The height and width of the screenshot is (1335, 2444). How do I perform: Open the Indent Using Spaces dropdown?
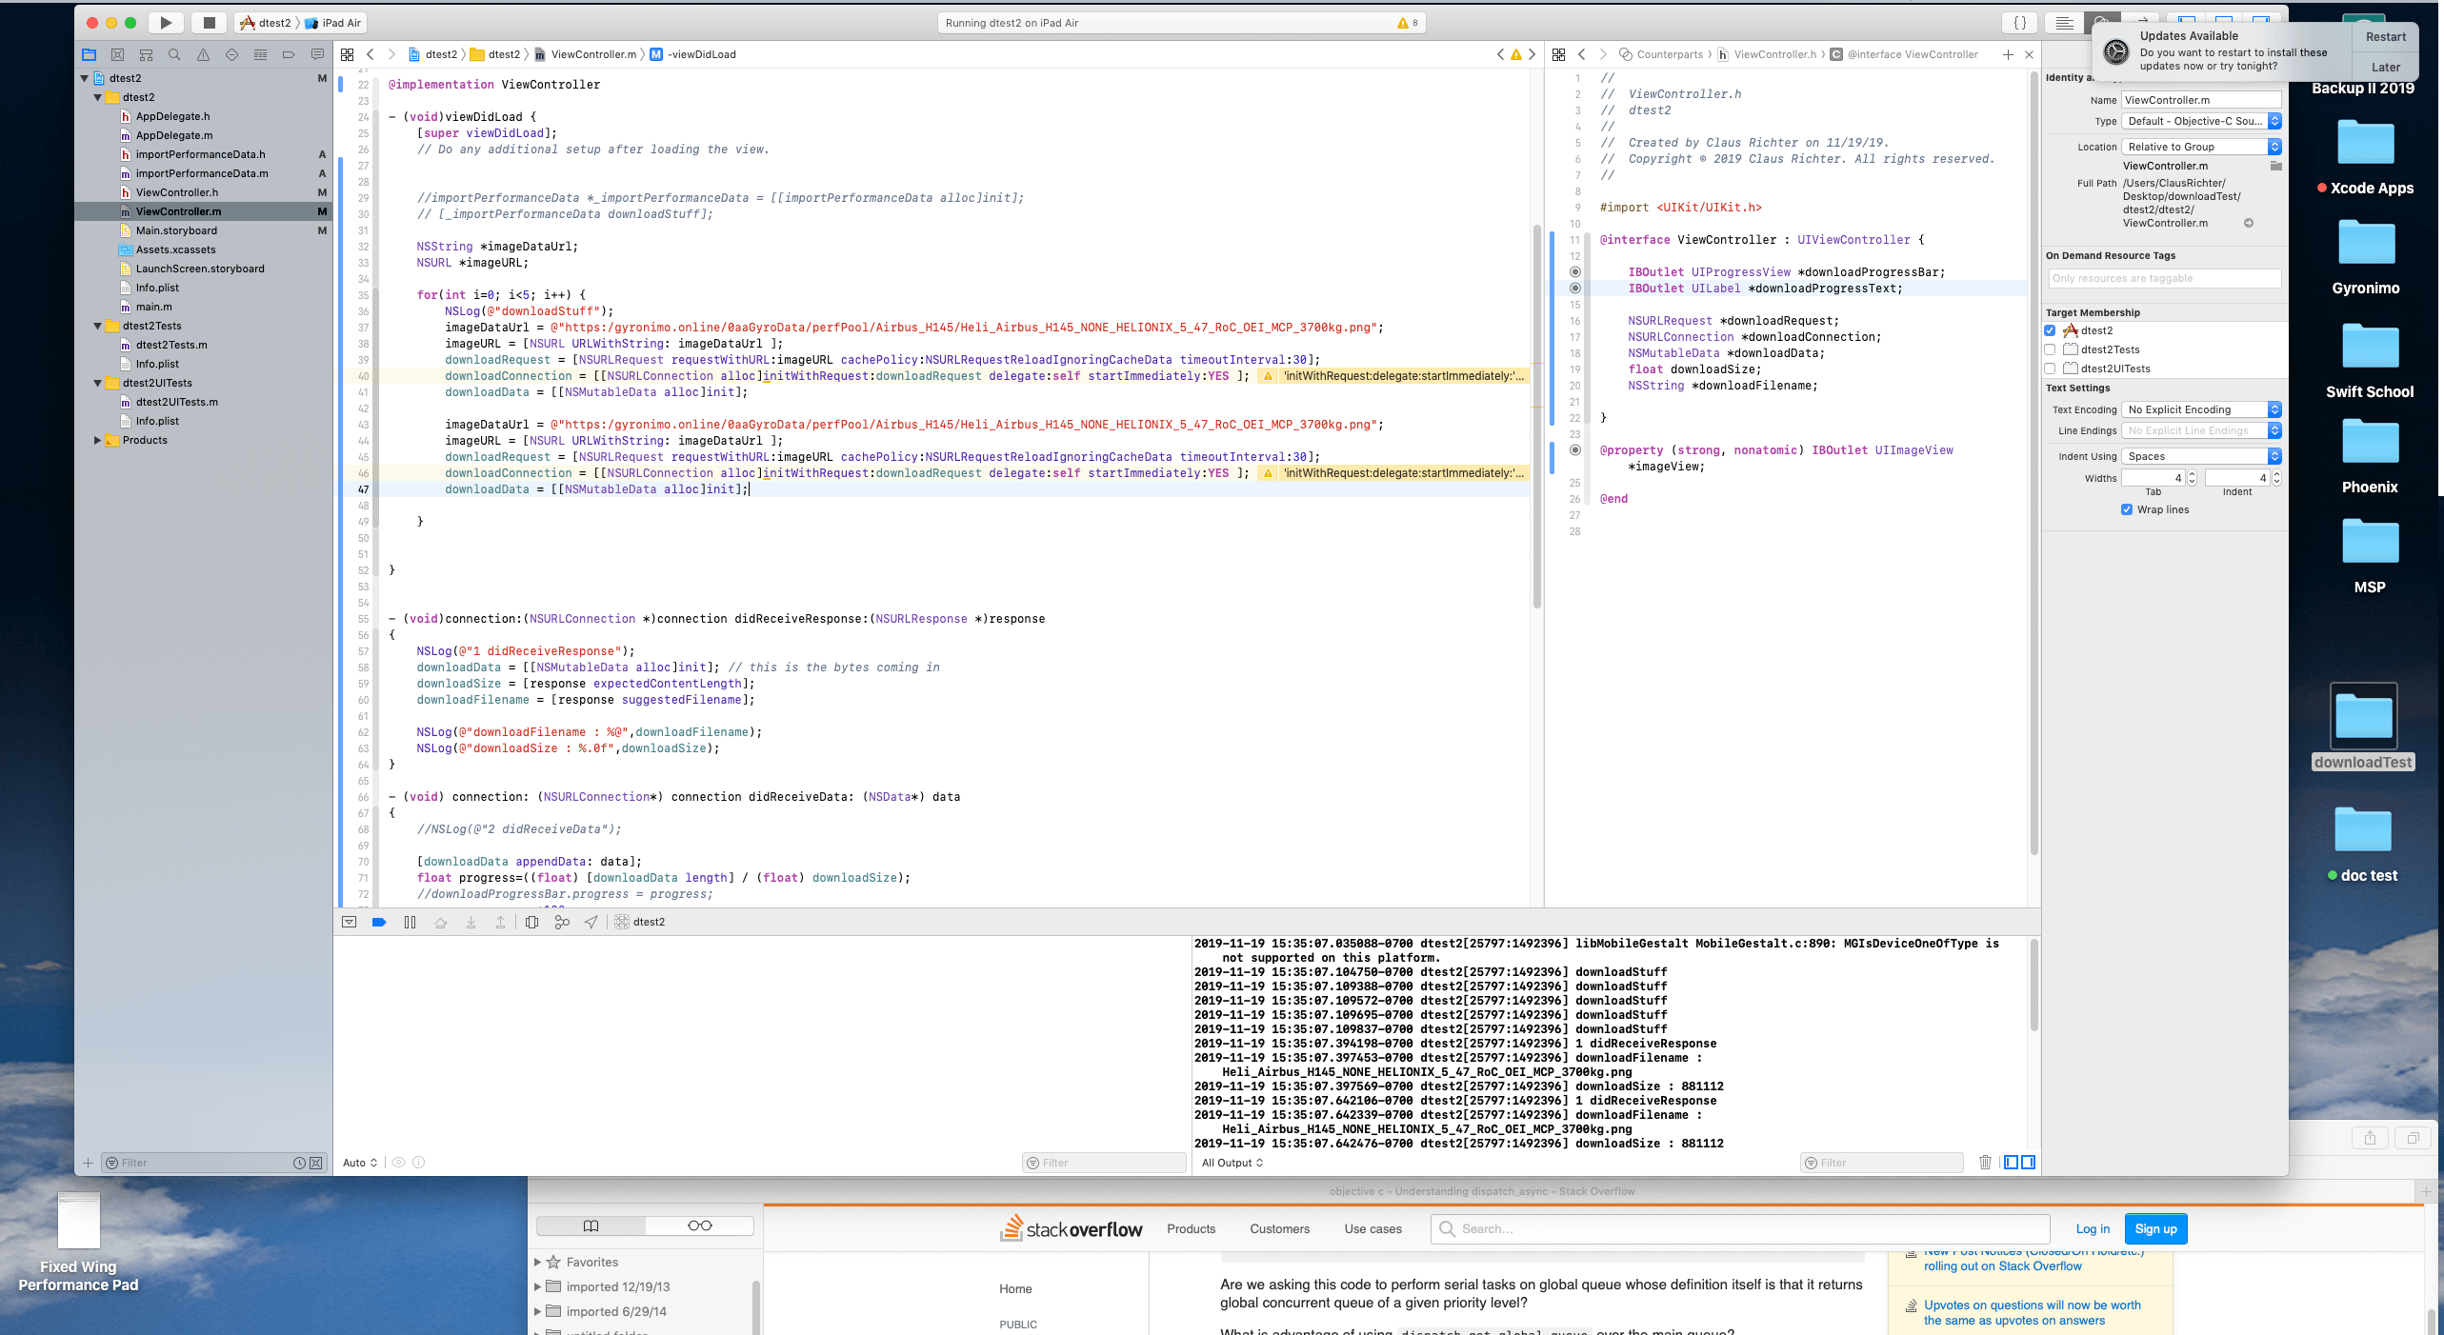(x=2200, y=456)
